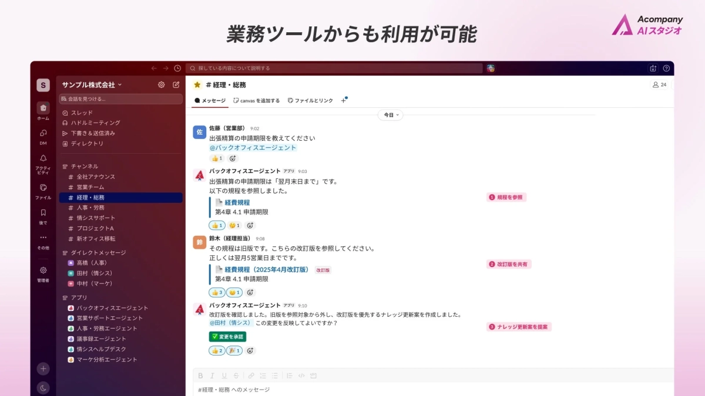Image resolution: width=705 pixels, height=396 pixels.
Task: Open the ファイルとリンク tab
Action: (x=311, y=101)
